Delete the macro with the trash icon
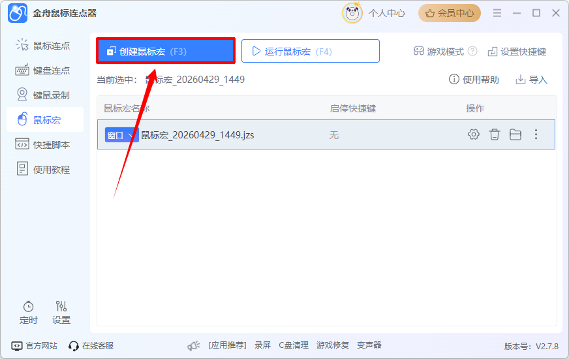The height and width of the screenshot is (359, 569). click(x=494, y=134)
